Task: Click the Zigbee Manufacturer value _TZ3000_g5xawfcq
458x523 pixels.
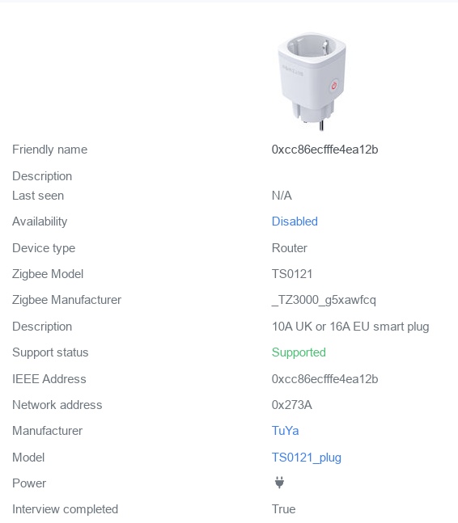Action: (324, 300)
